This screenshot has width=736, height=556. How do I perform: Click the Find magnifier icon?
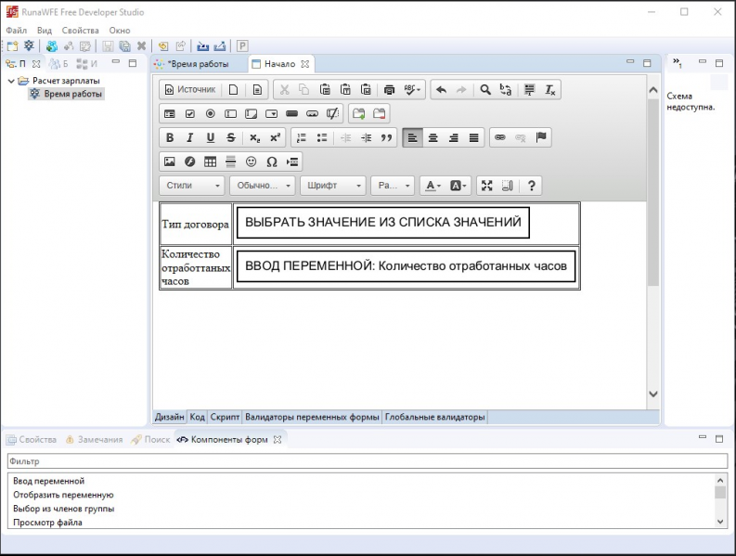point(485,90)
